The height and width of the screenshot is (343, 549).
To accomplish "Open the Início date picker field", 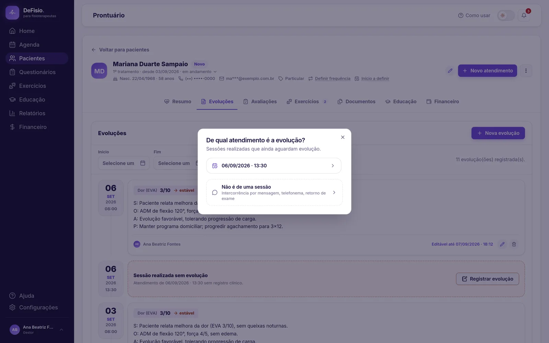I will [124, 163].
